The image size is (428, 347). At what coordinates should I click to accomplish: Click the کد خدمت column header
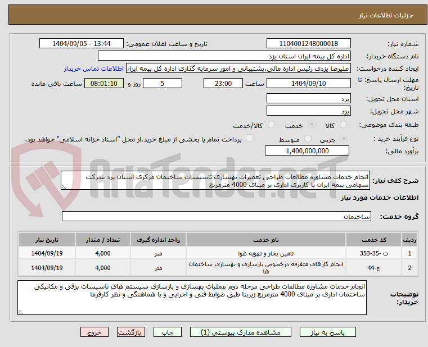tap(373, 240)
